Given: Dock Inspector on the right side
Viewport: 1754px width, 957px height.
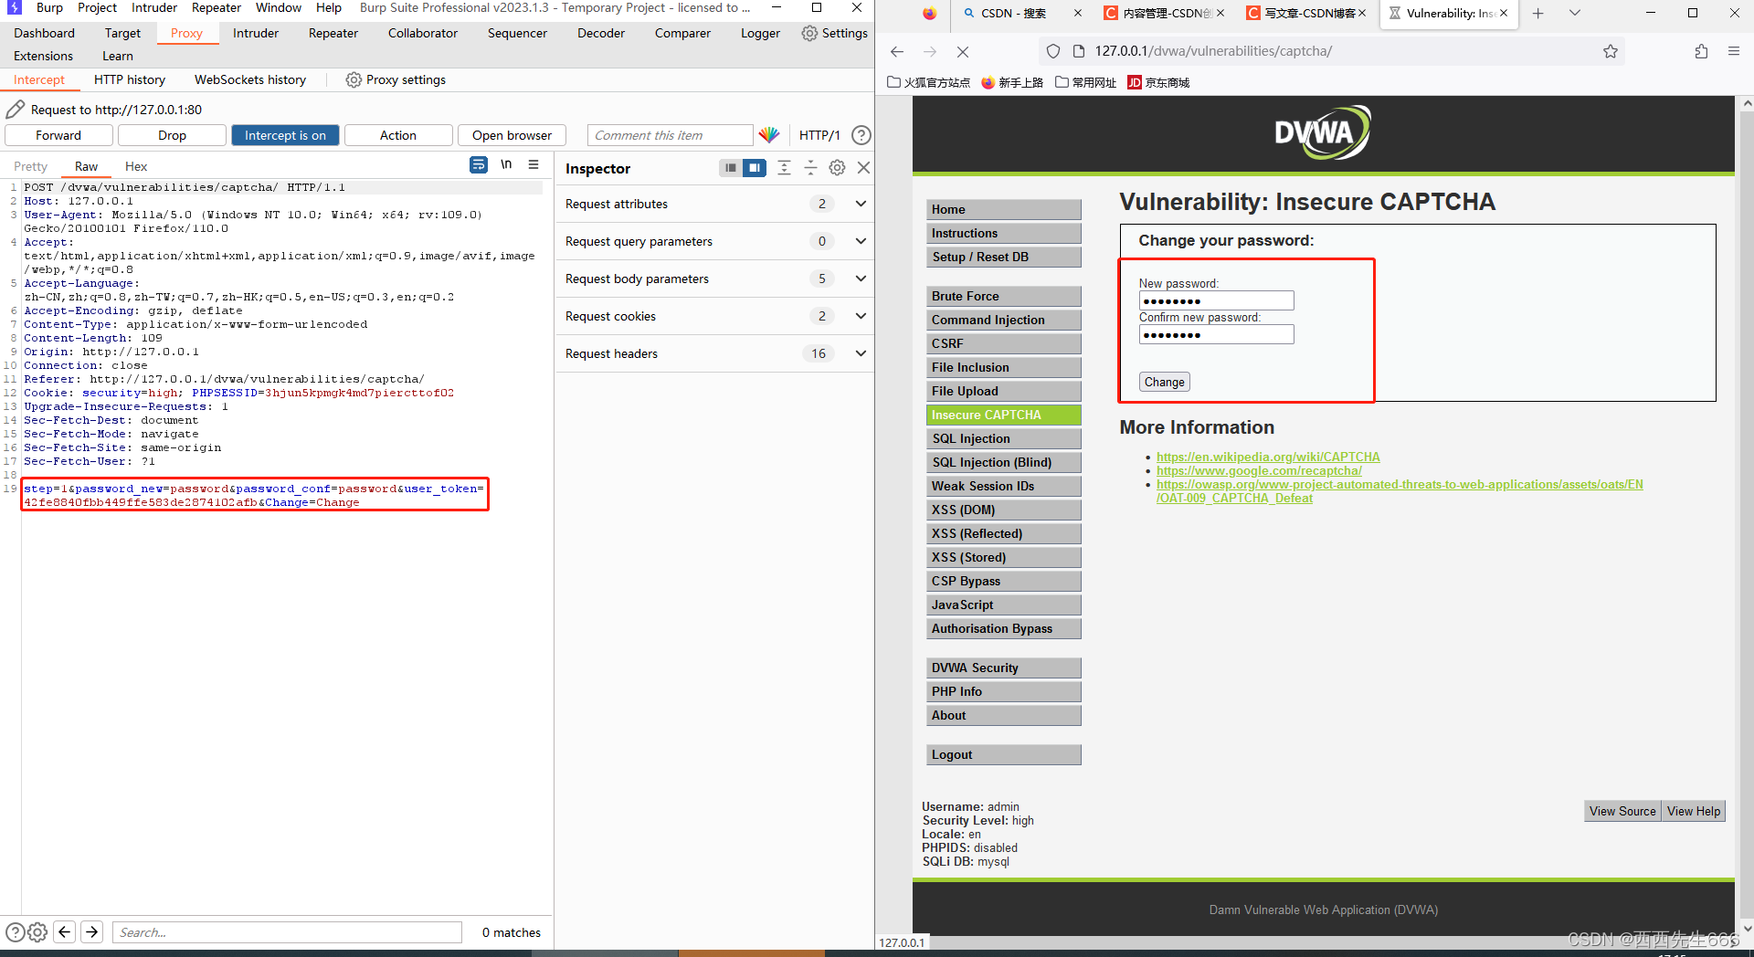Looking at the screenshot, I should [x=755, y=168].
